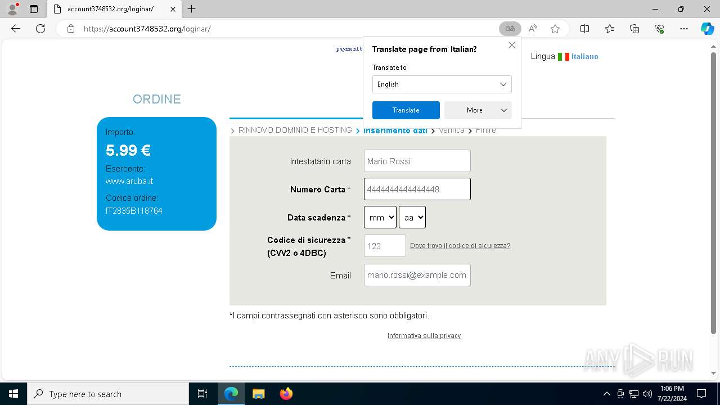The width and height of the screenshot is (720, 405).
Task: Open volume control in tray
Action: pos(647,394)
